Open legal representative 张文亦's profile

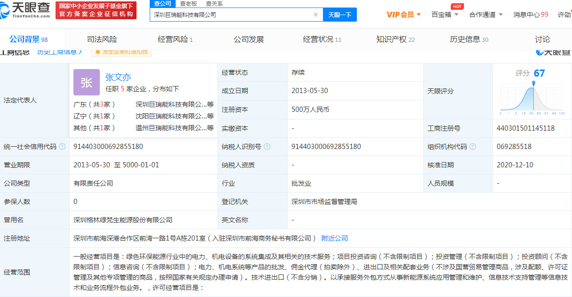[x=118, y=77]
